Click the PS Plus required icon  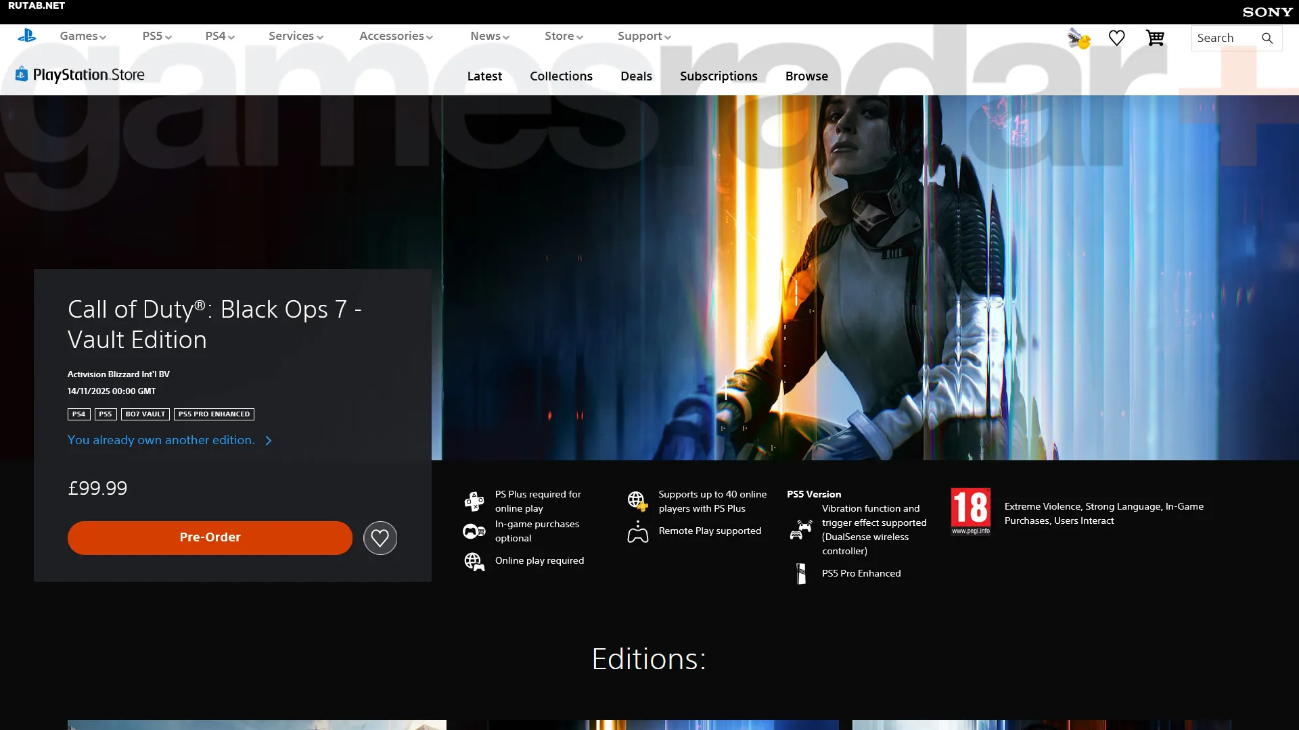click(x=474, y=501)
